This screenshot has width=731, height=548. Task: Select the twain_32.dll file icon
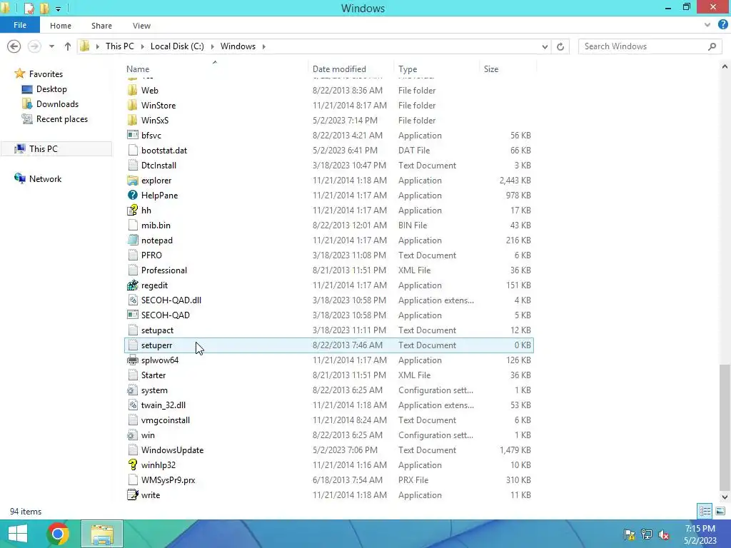132,405
